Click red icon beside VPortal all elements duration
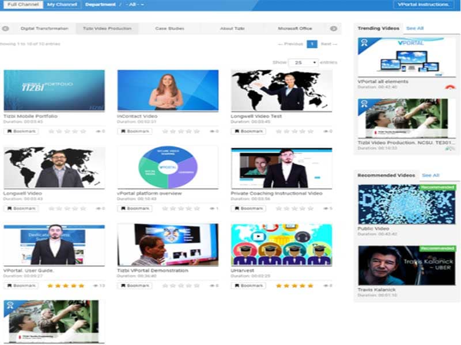The width and height of the screenshot is (461, 345). click(450, 87)
